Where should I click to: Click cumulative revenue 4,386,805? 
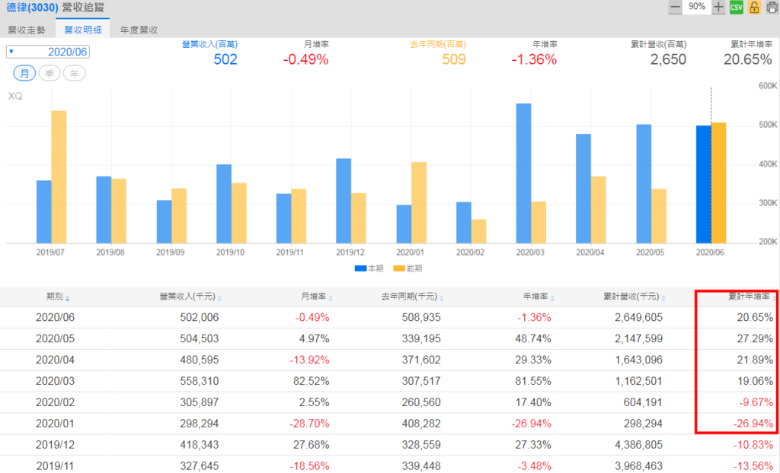click(639, 445)
